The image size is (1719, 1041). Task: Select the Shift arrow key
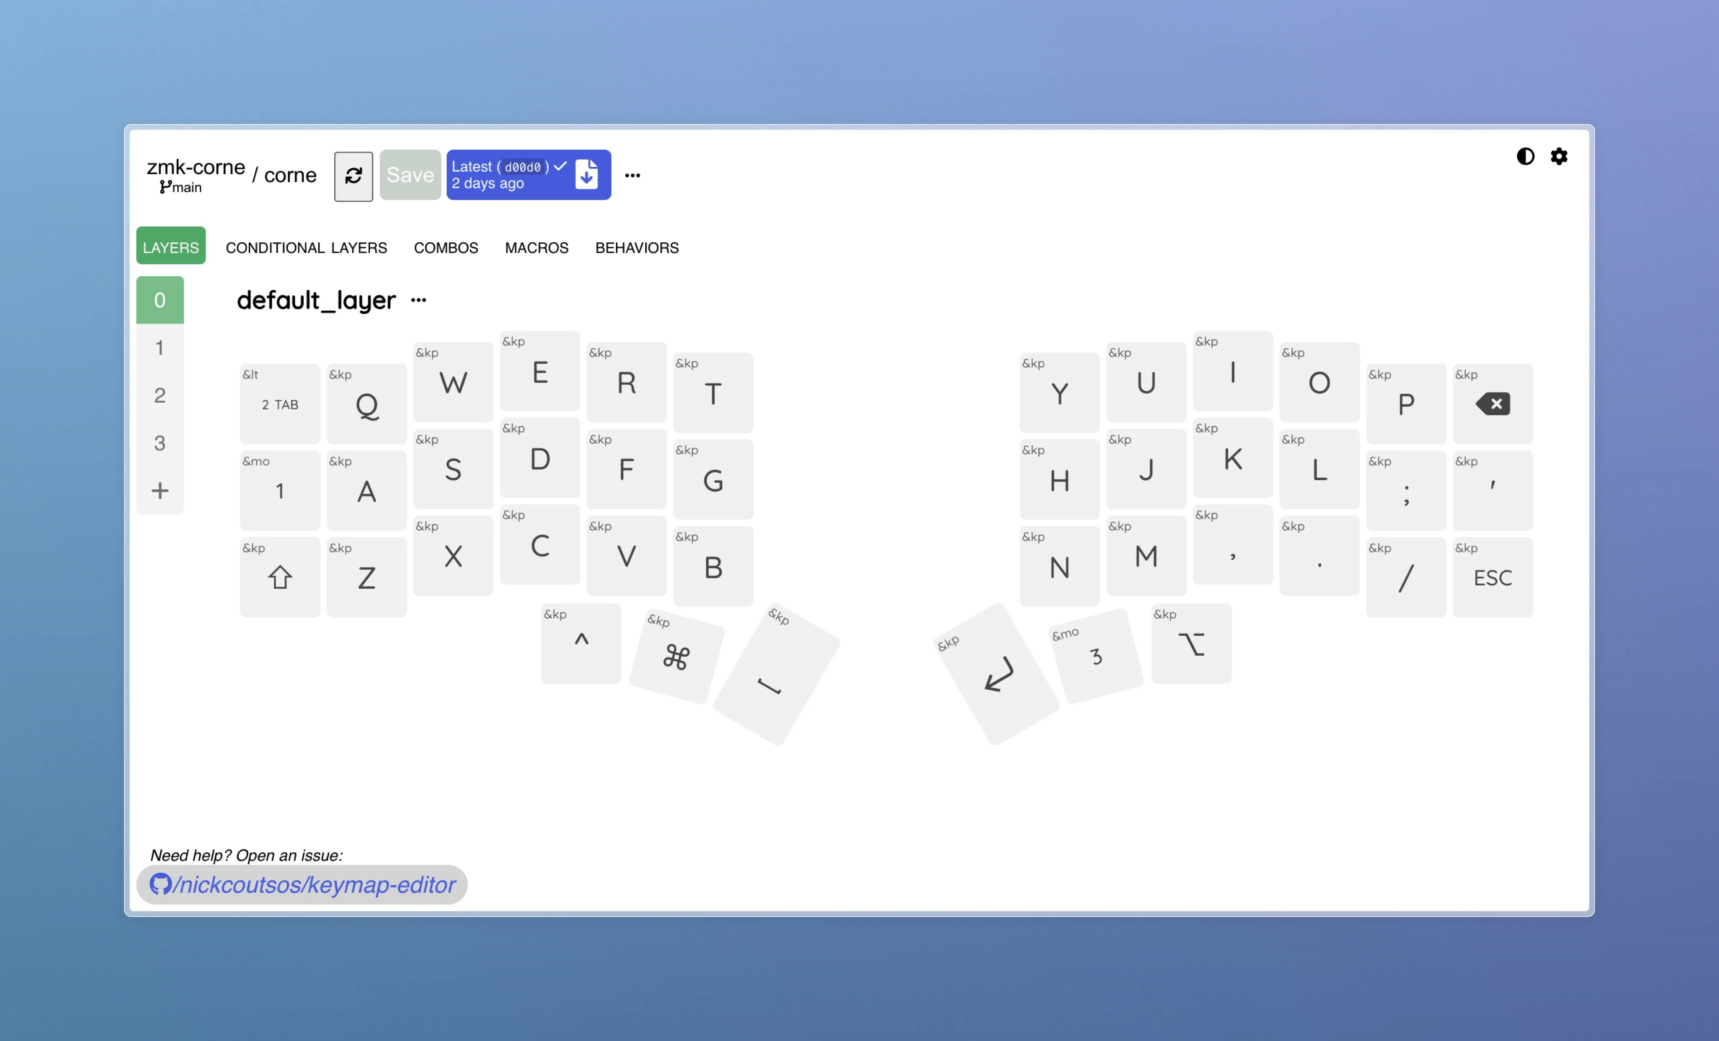280,578
